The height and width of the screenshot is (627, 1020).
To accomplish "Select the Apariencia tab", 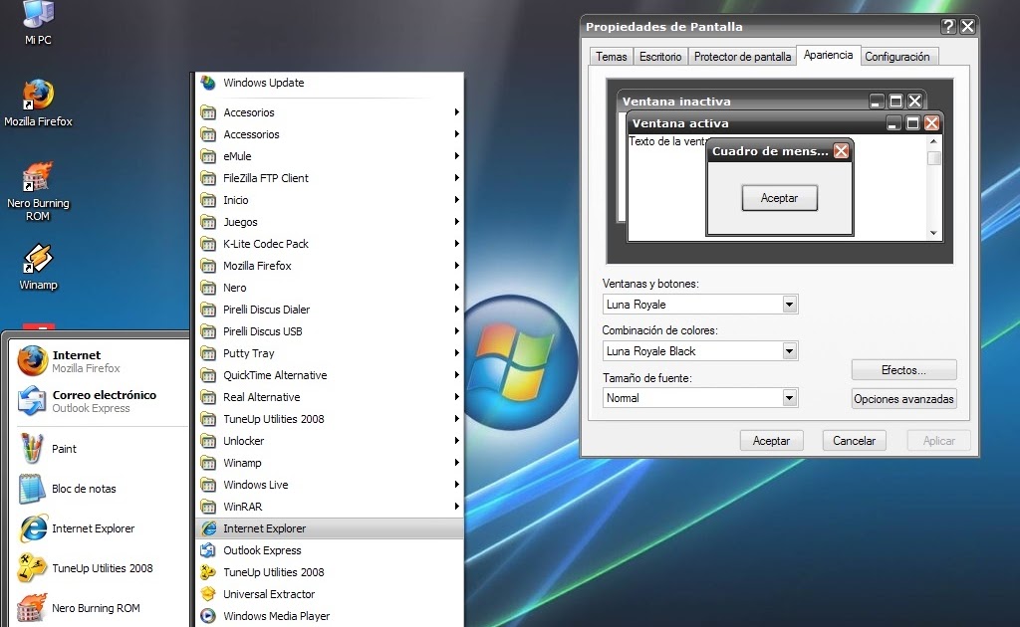I will click(828, 55).
